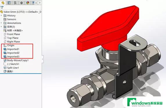Show more manager tabs with right arrow
166x108 pixels.
click(40, 3)
